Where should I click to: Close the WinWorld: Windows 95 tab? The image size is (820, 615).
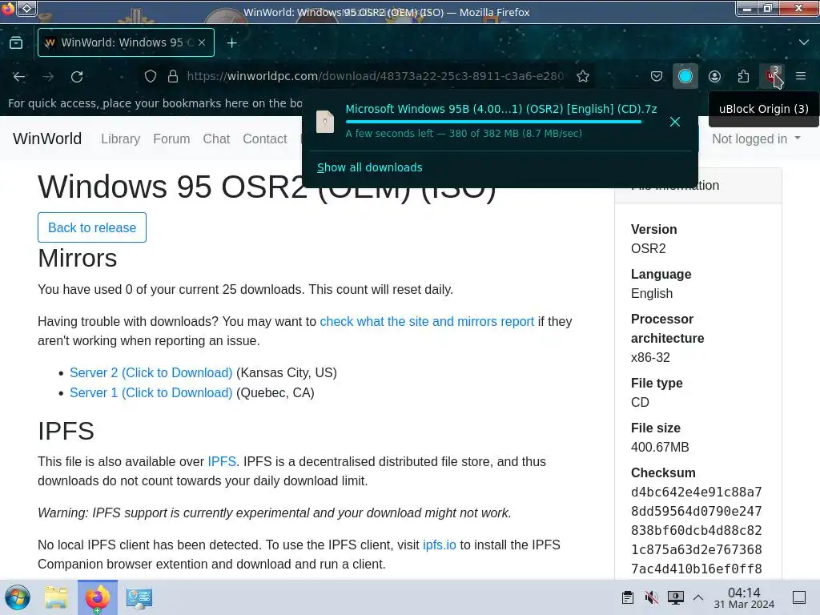point(201,43)
